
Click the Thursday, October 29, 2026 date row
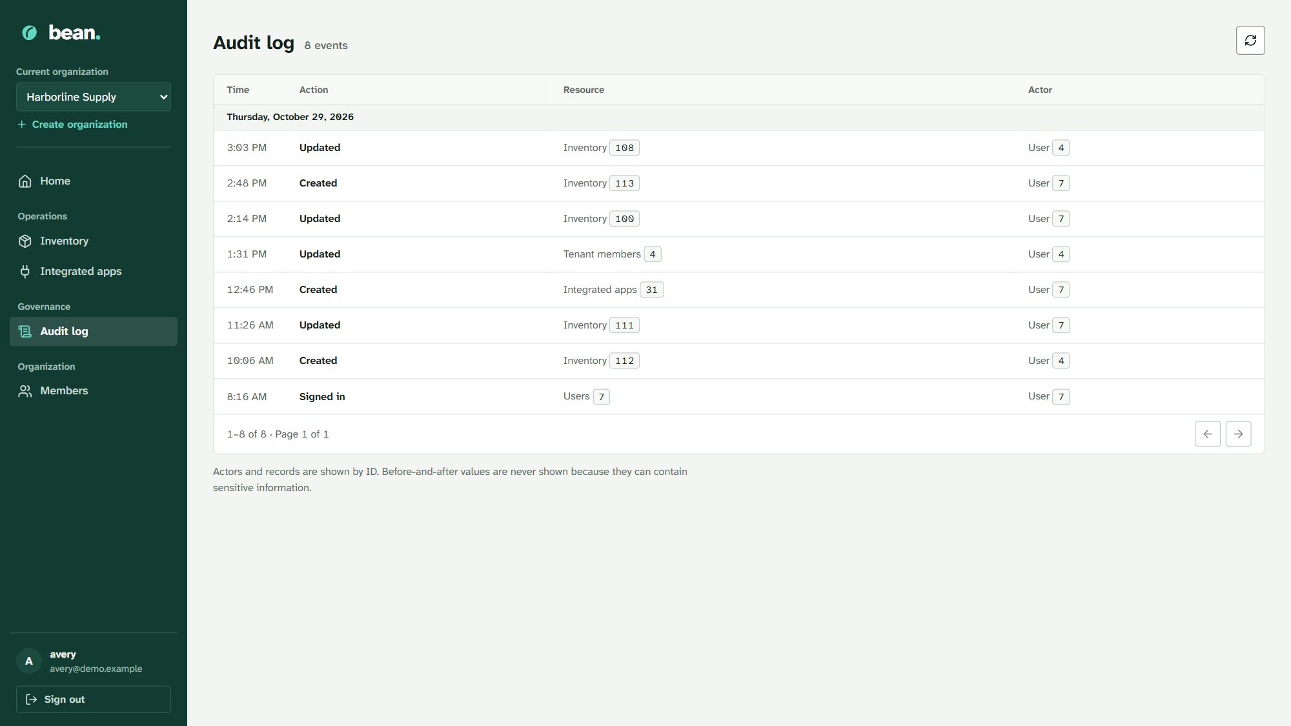739,117
